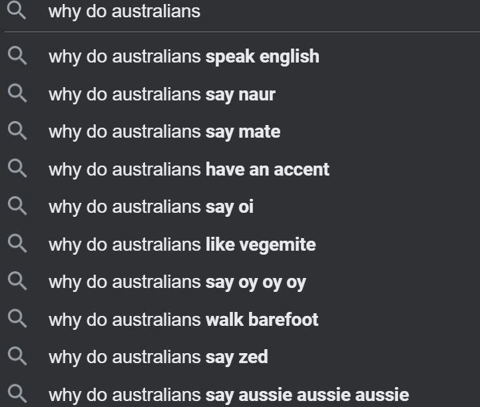Click magnifier icon beside 'speak english' suggestion

click(x=17, y=56)
